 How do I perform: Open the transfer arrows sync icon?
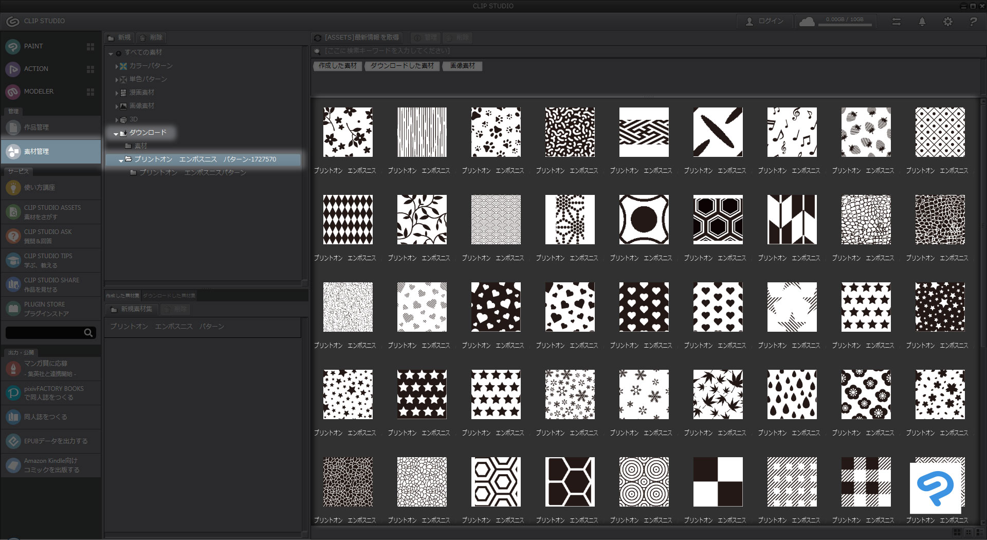[x=897, y=22]
